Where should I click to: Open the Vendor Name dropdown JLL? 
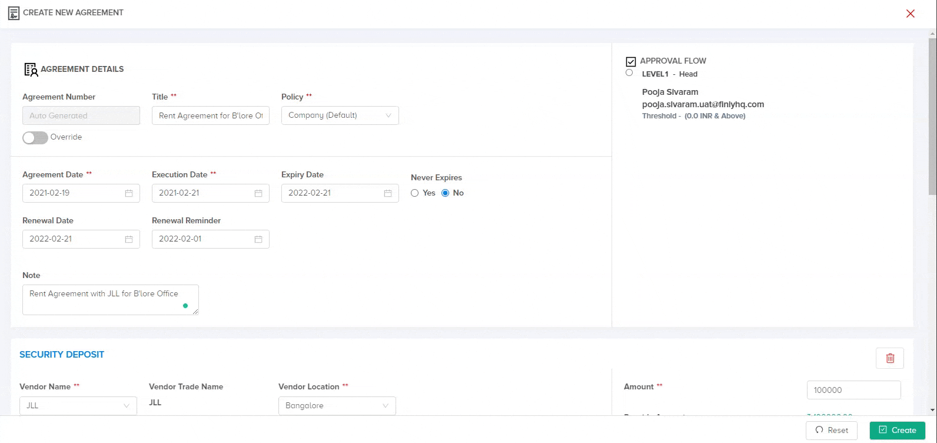(x=78, y=406)
